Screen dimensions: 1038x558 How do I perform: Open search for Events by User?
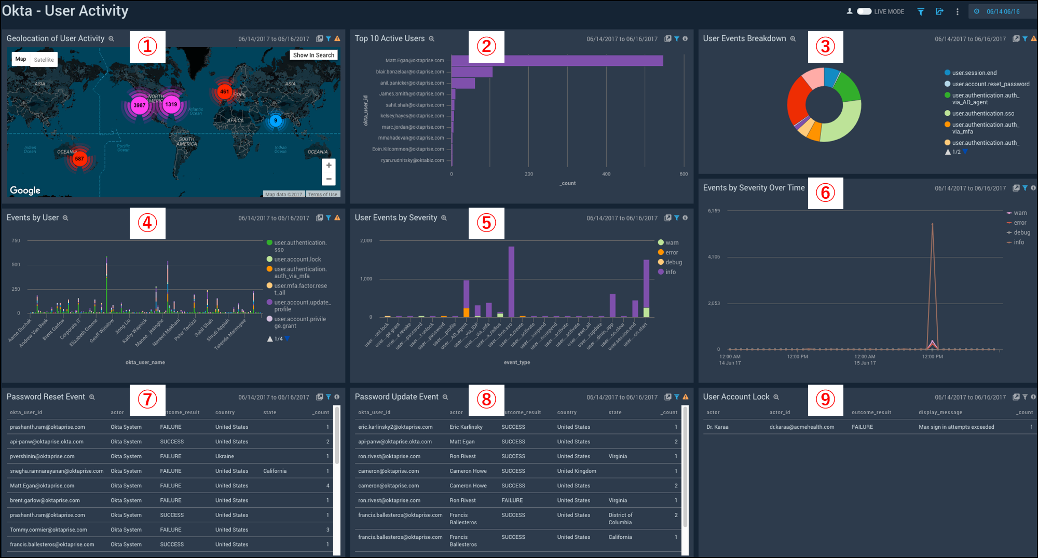65,218
